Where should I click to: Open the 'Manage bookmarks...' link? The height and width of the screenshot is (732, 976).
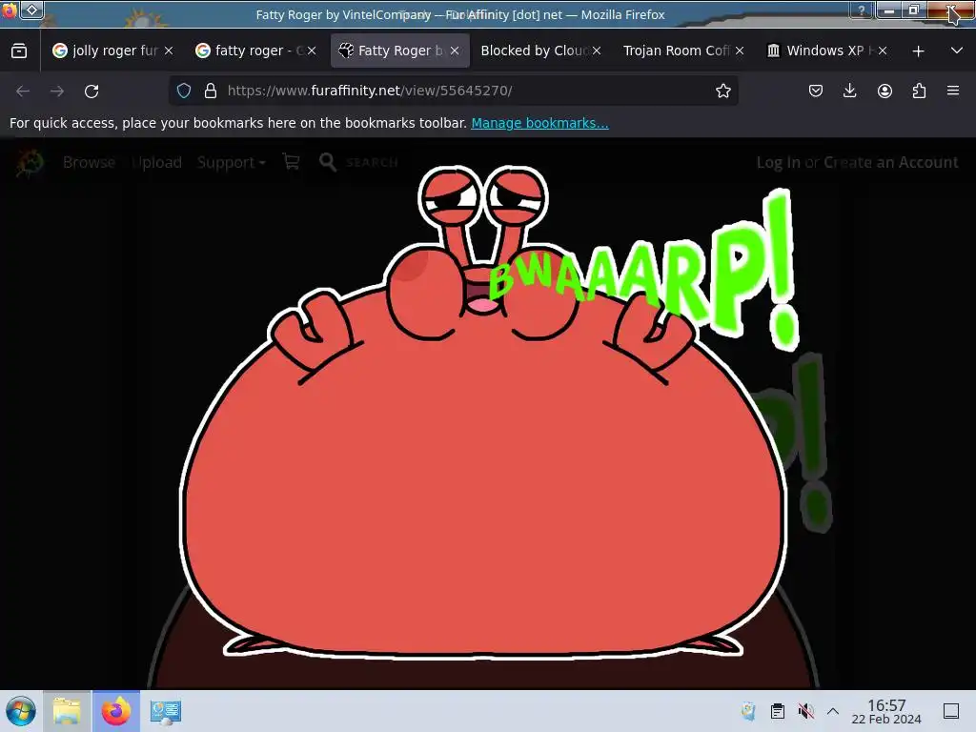click(539, 123)
